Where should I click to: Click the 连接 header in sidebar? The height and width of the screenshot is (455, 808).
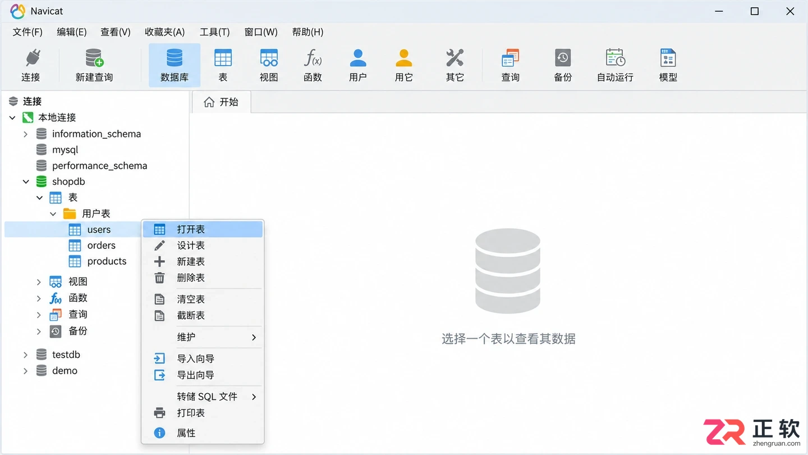tap(32, 101)
